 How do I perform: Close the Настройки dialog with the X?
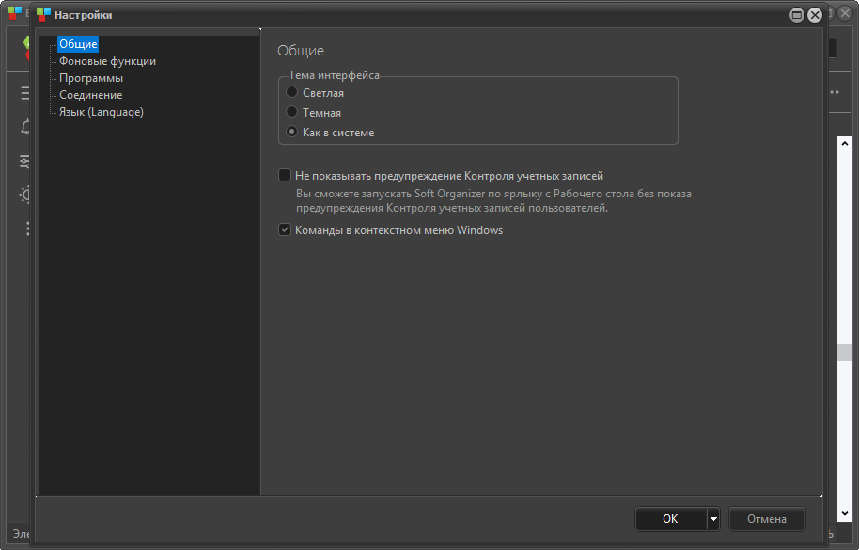coord(815,15)
